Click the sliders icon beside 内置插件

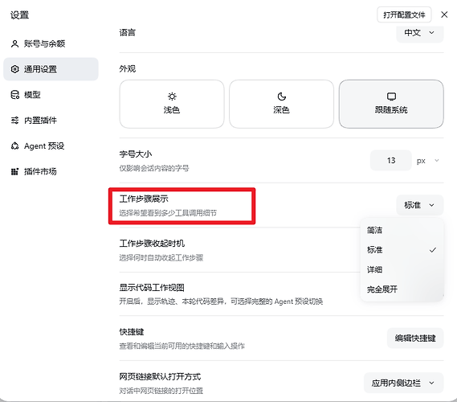click(14, 120)
